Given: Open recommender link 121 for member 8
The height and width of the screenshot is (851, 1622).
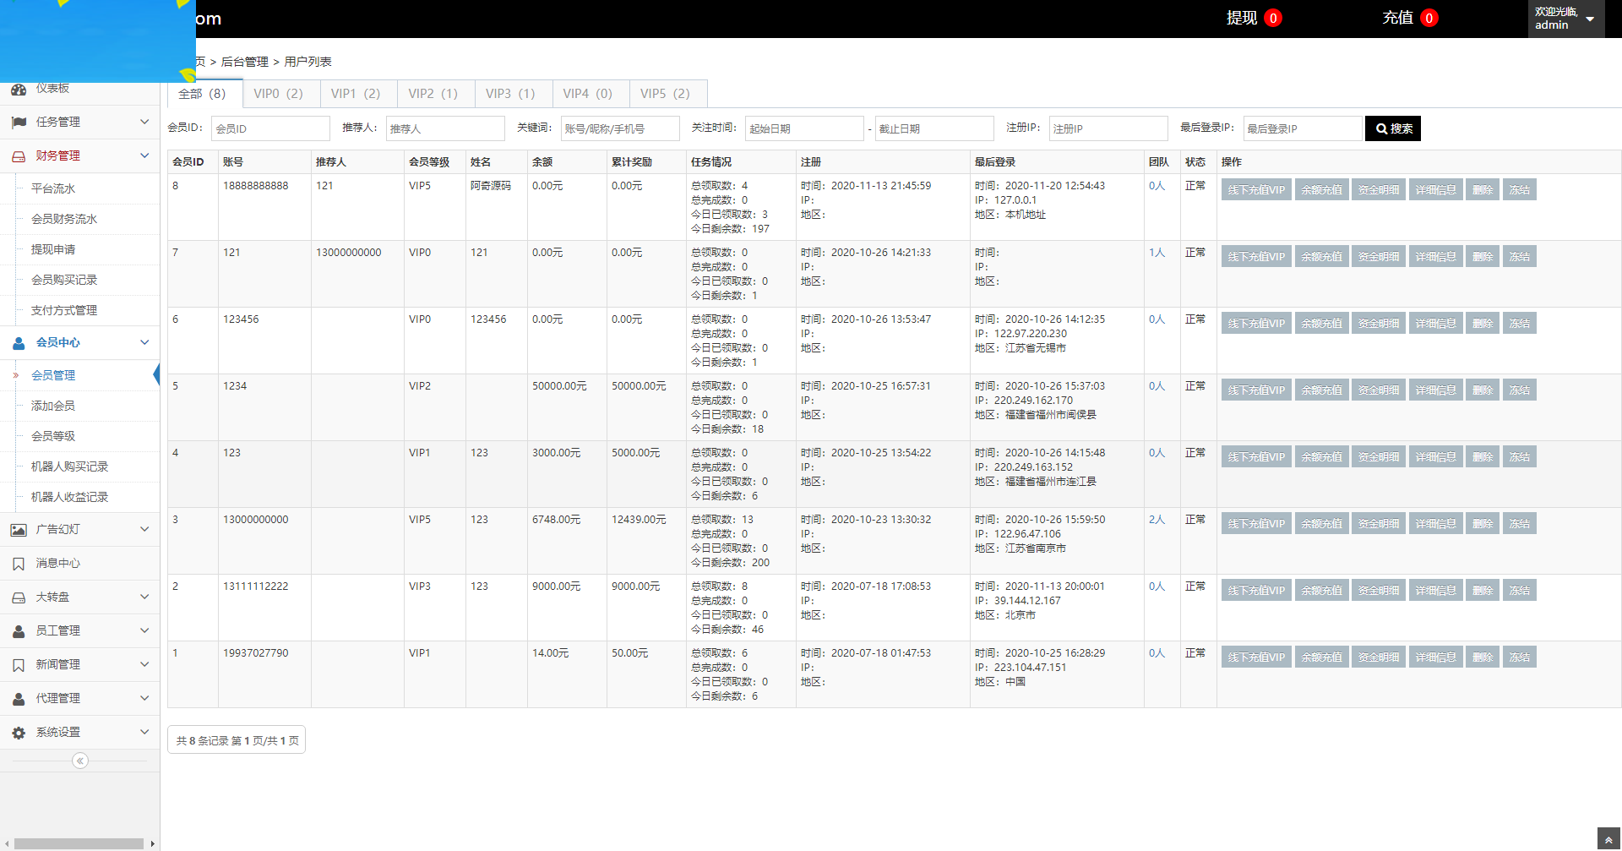Looking at the screenshot, I should [x=324, y=185].
